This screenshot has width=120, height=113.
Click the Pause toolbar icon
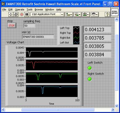click(27, 15)
